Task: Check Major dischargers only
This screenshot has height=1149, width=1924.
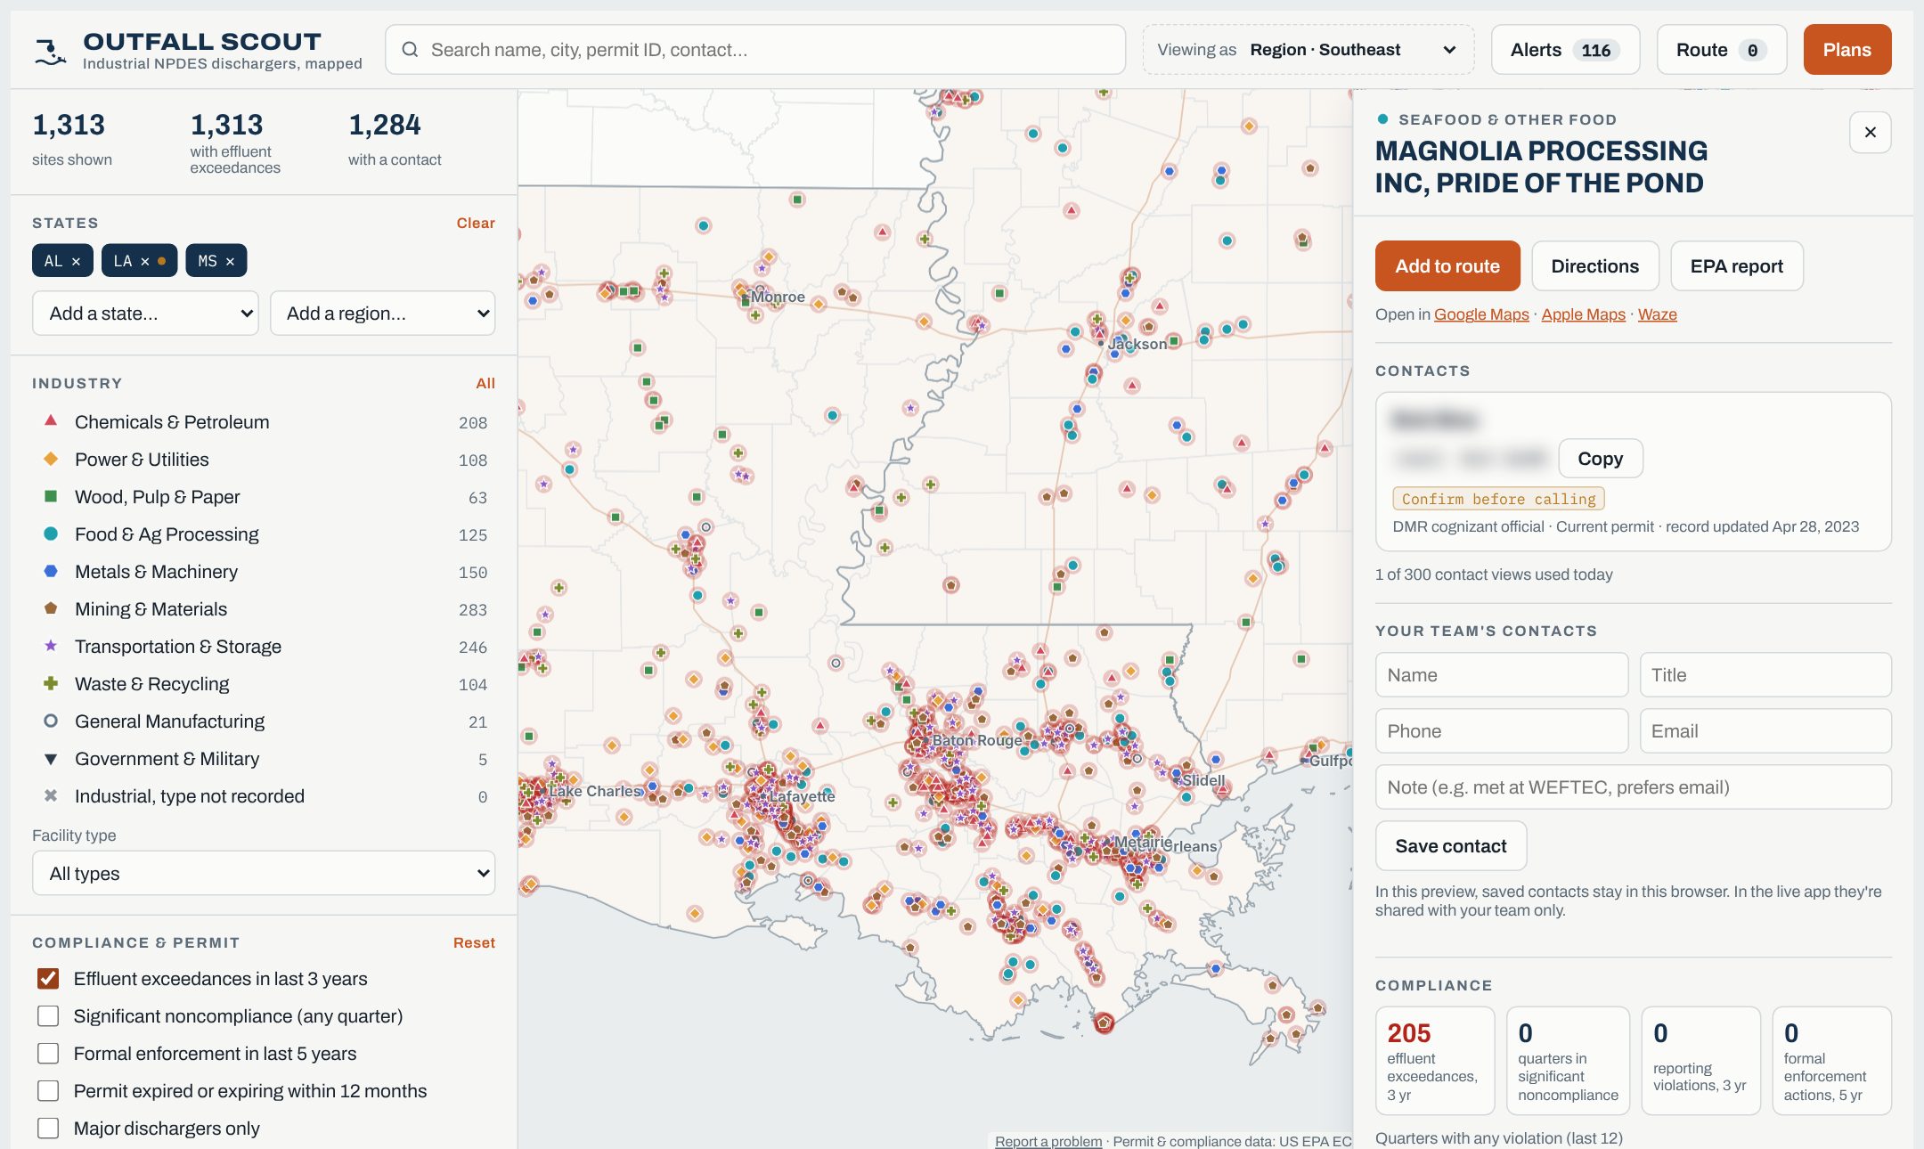Action: [48, 1129]
